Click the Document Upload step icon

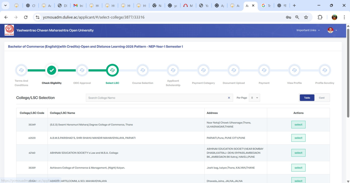[x=234, y=70]
